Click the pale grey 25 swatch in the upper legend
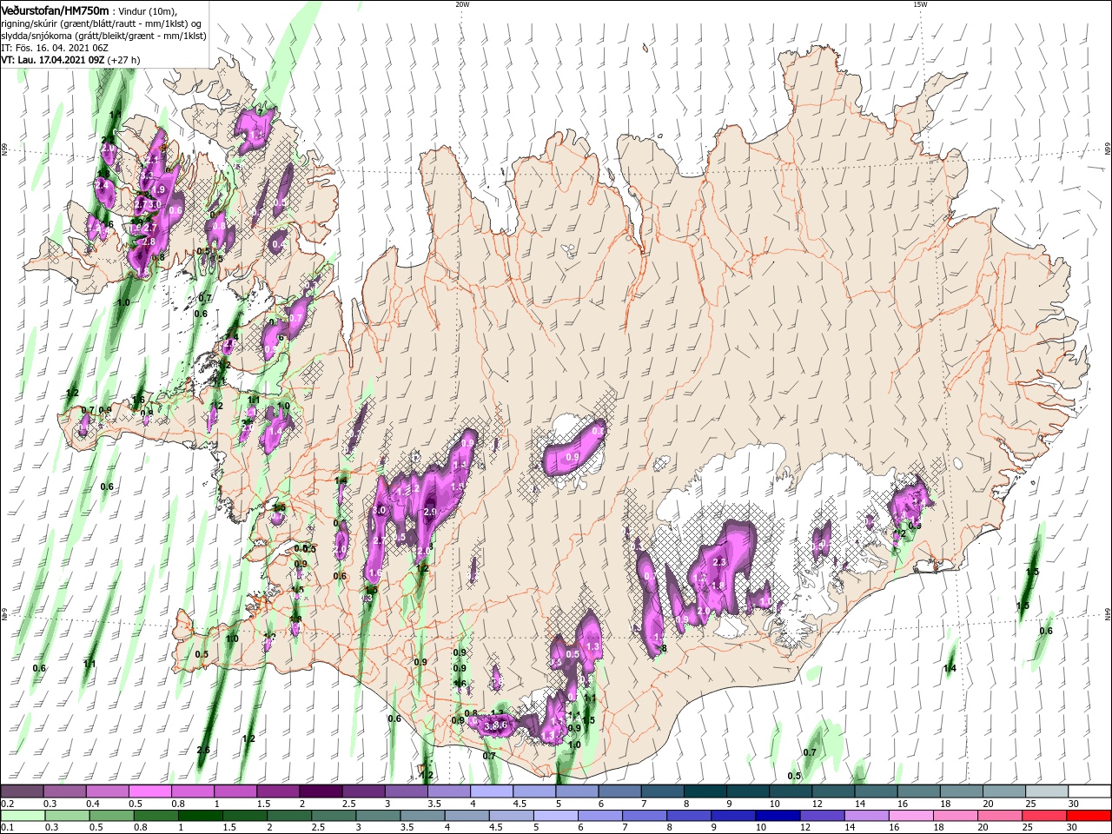 pyautogui.click(x=1047, y=791)
